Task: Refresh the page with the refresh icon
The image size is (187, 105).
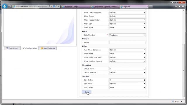Action: [x=56, y=6]
